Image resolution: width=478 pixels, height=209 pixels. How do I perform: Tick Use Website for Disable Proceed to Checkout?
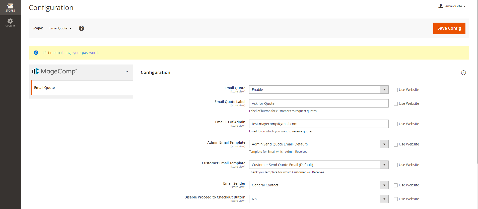point(396,199)
